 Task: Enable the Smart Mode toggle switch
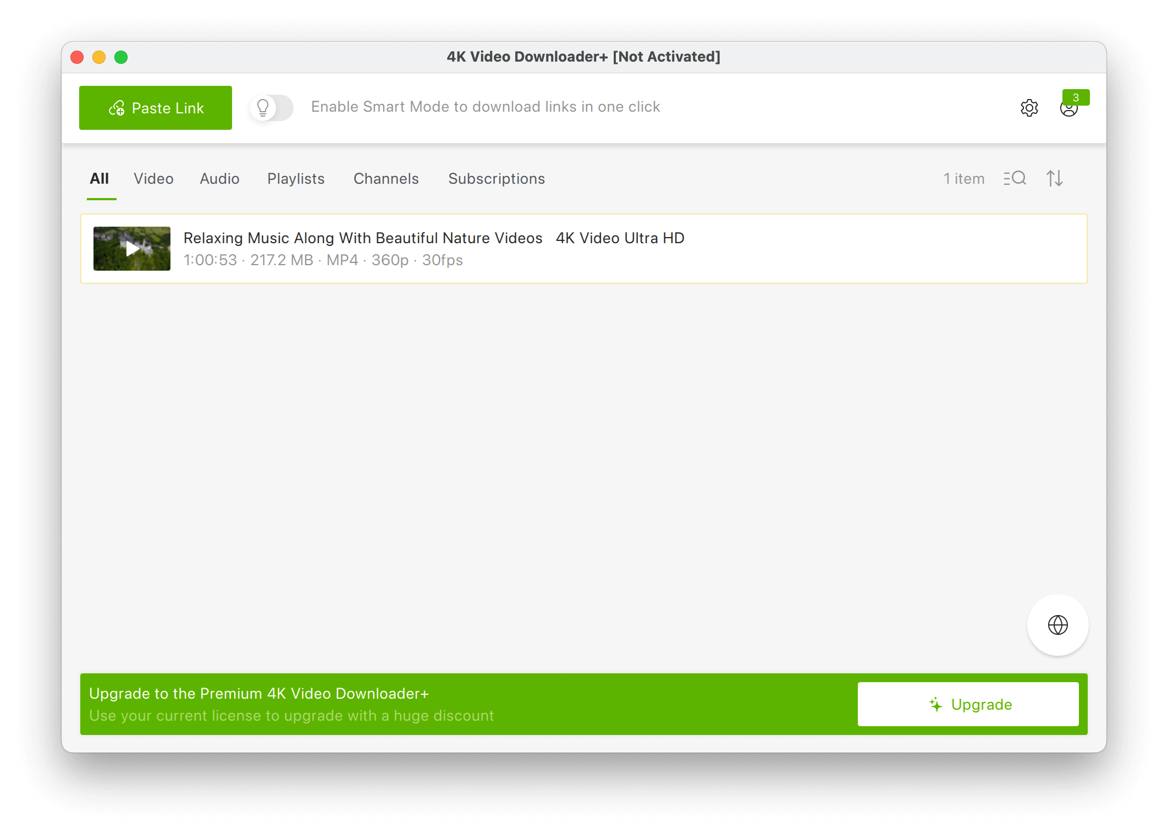point(272,107)
